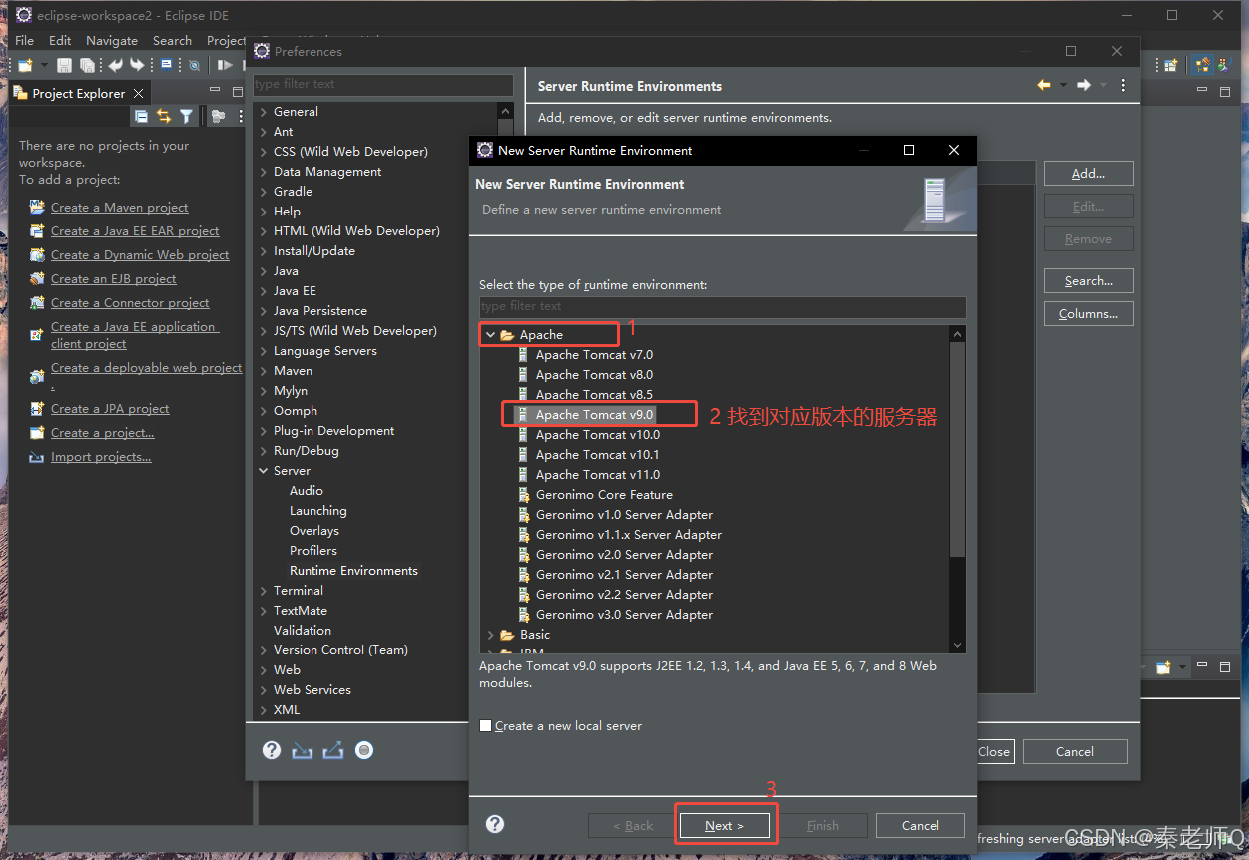Open the filter funnel in Project Explorer
The height and width of the screenshot is (860, 1249).
click(x=186, y=117)
